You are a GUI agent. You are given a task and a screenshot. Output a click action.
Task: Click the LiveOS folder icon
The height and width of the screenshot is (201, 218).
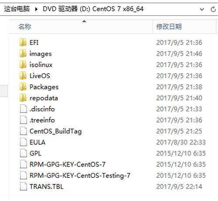pos(23,75)
